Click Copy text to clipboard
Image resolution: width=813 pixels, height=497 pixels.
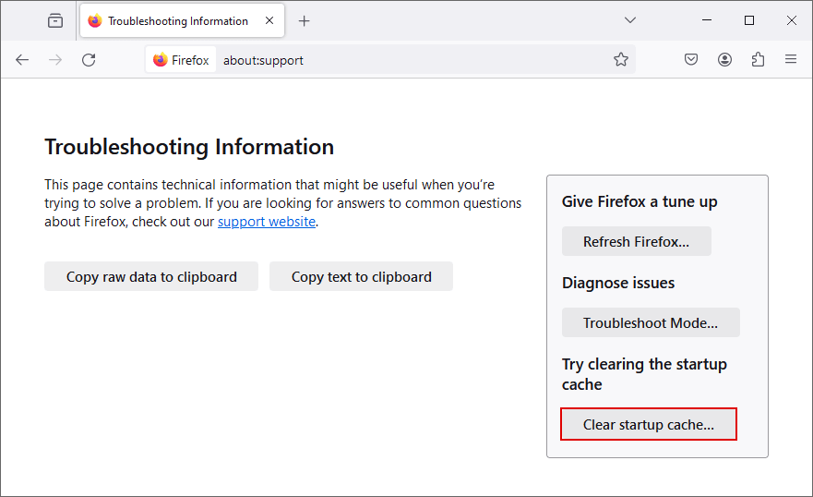point(361,276)
